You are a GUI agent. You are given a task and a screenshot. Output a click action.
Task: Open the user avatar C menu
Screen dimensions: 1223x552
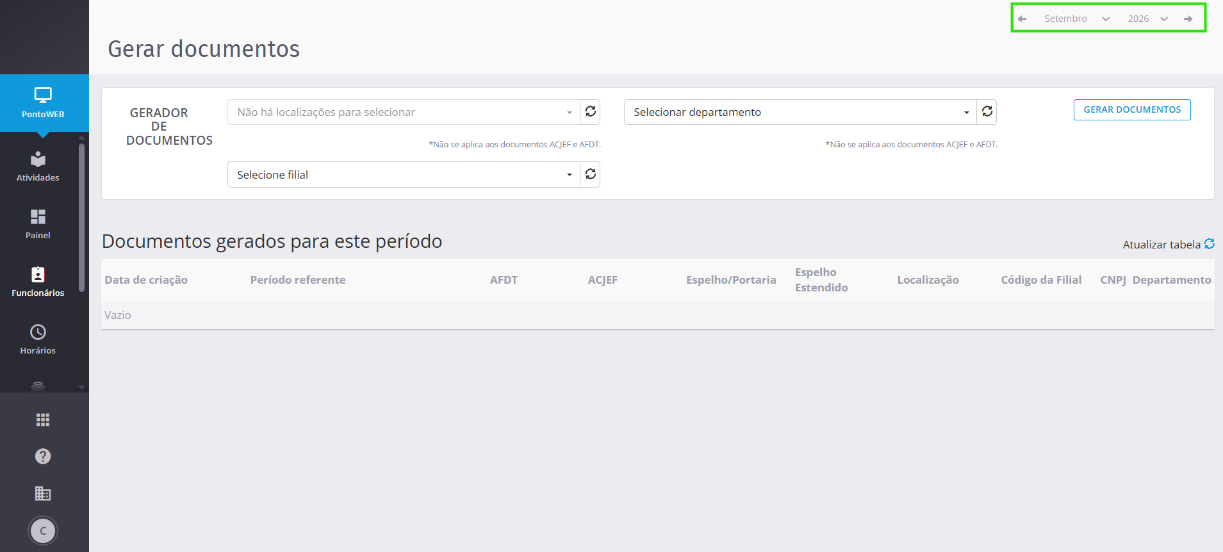[43, 530]
